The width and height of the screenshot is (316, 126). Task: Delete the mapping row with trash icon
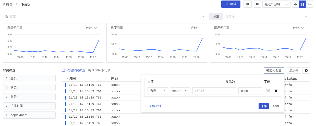click(276, 91)
